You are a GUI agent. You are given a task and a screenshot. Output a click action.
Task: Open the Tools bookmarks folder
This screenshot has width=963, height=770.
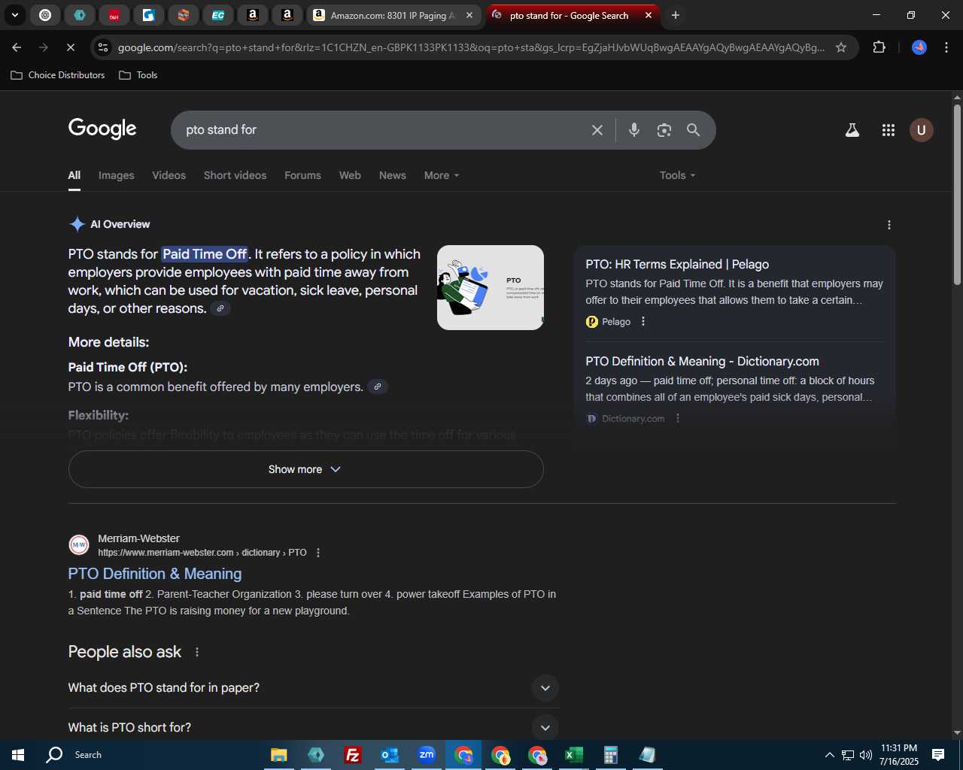(x=138, y=75)
